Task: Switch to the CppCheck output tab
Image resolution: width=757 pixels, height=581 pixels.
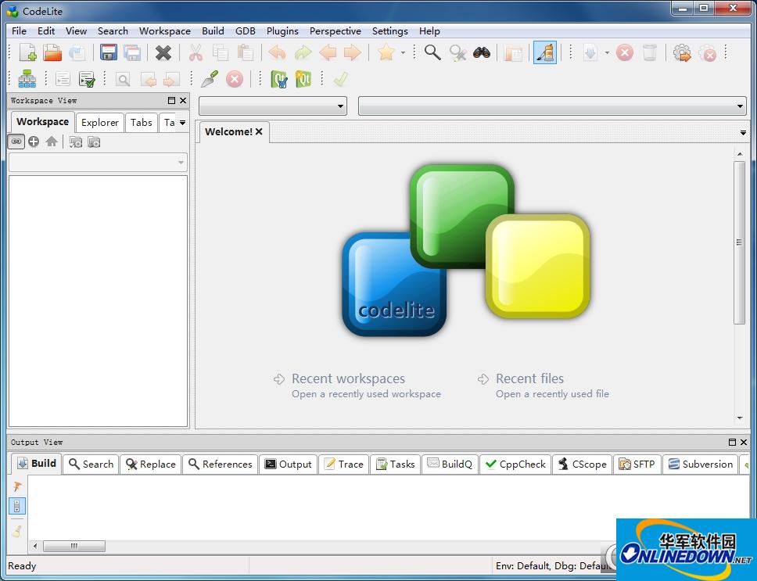Action: pos(515,464)
